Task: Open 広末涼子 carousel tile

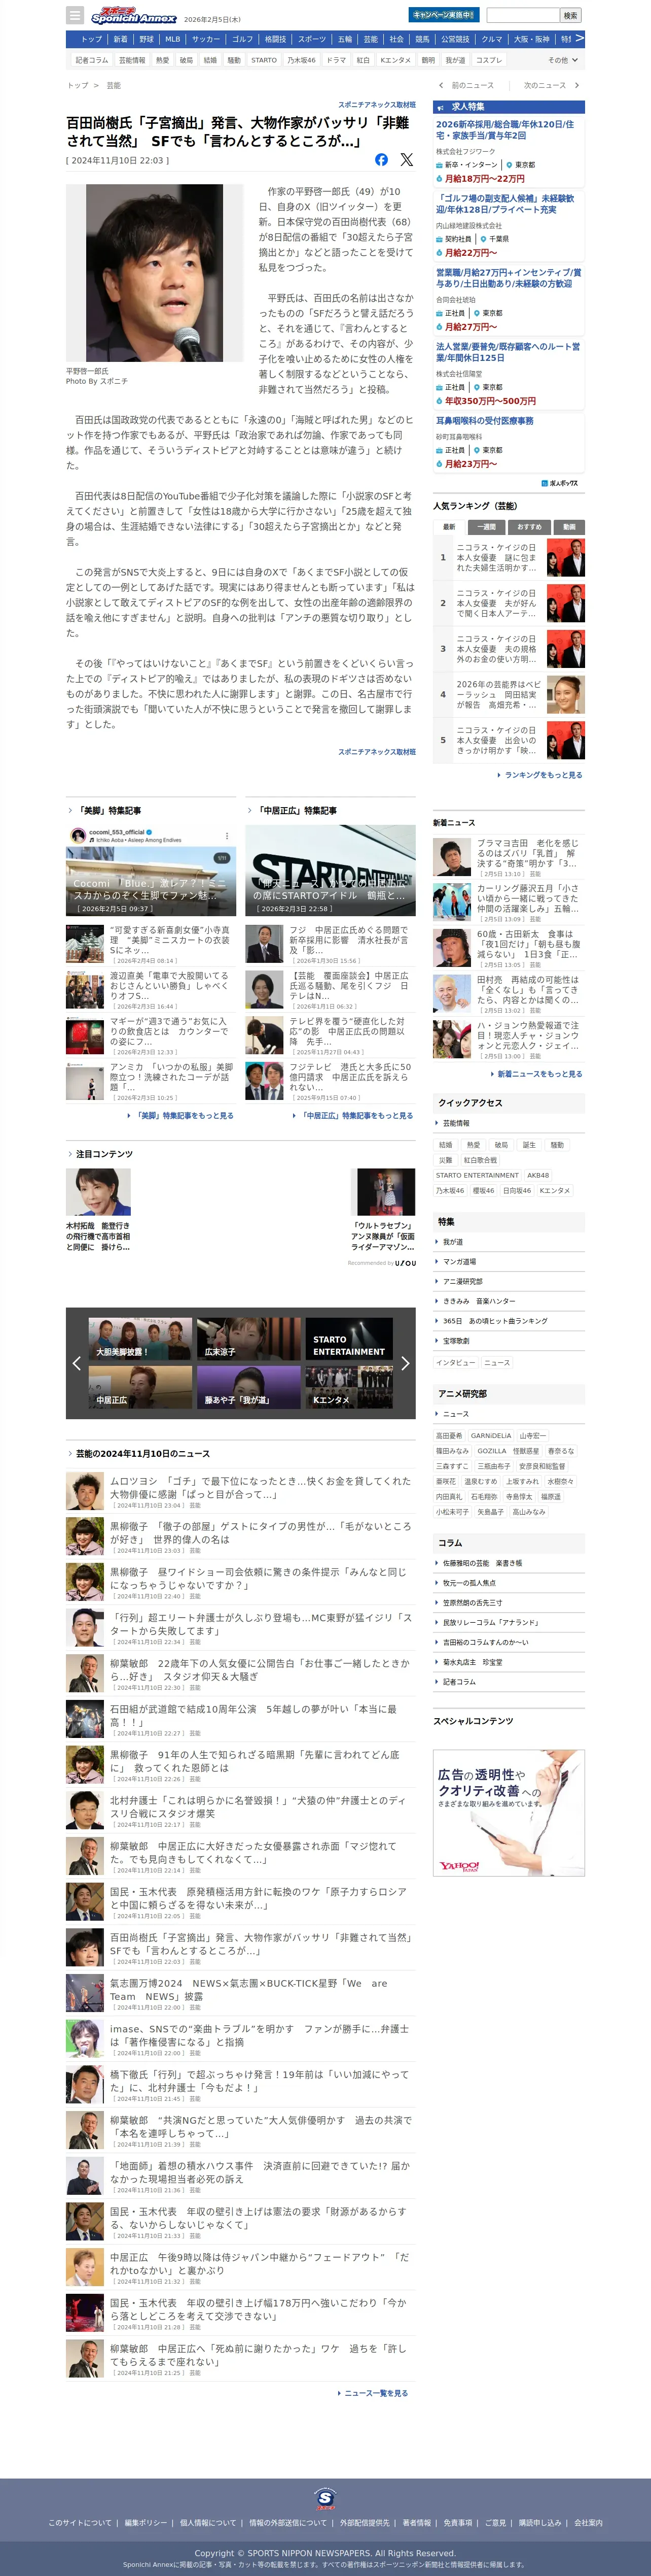Action: point(248,1339)
